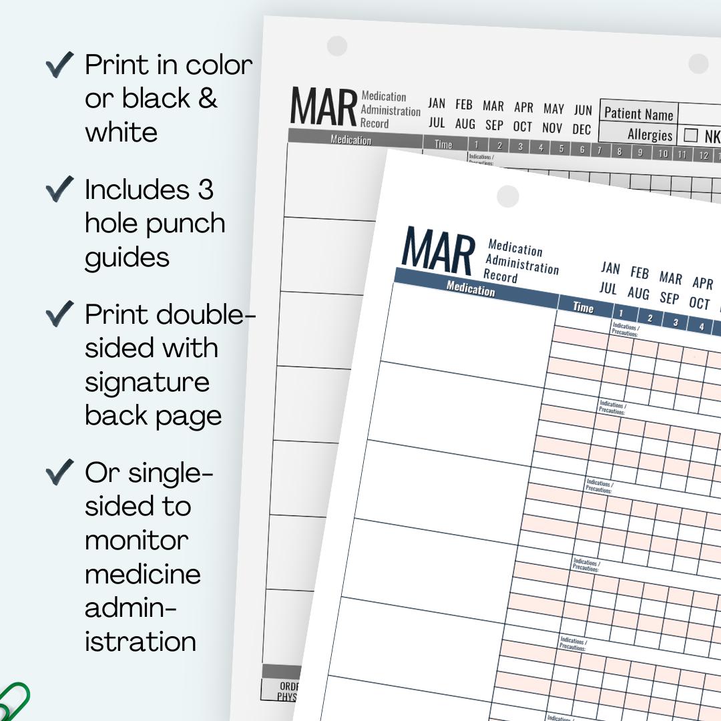Click day 3 header on the blue page
This screenshot has height=721, width=721.
click(676, 322)
